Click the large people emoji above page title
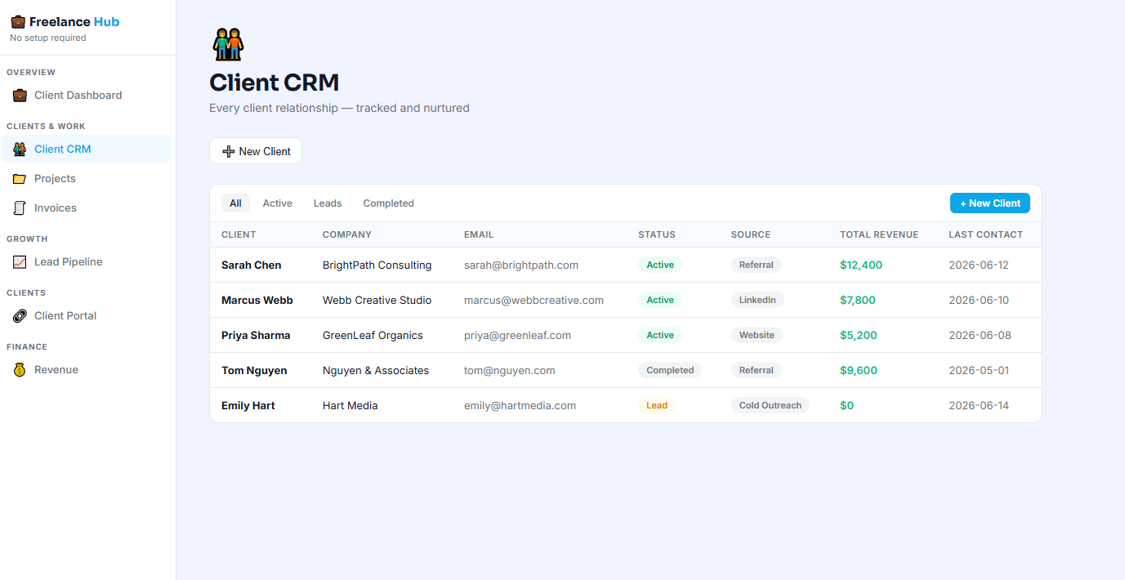 tap(229, 44)
